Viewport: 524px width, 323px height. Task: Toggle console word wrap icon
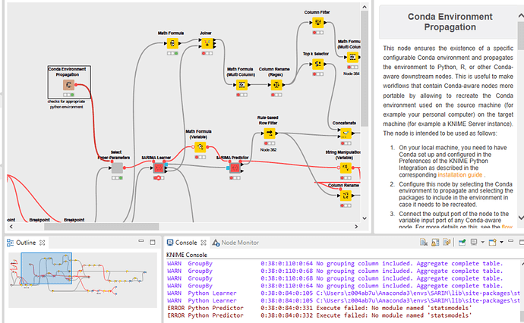pos(447,243)
